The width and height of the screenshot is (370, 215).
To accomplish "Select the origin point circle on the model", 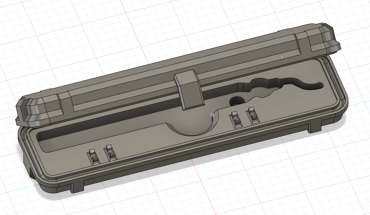I will (212, 115).
